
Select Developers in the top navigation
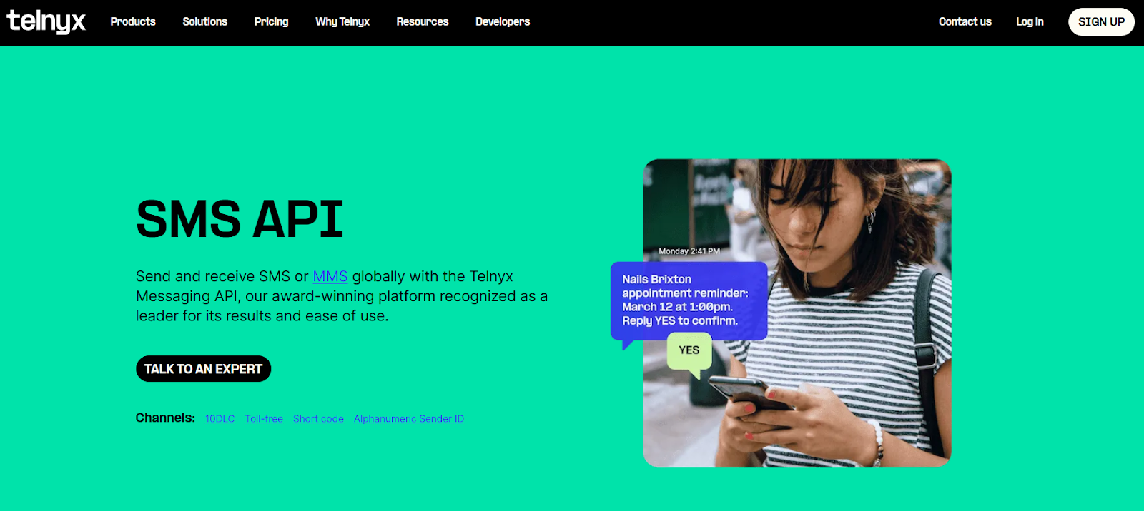pyautogui.click(x=503, y=21)
